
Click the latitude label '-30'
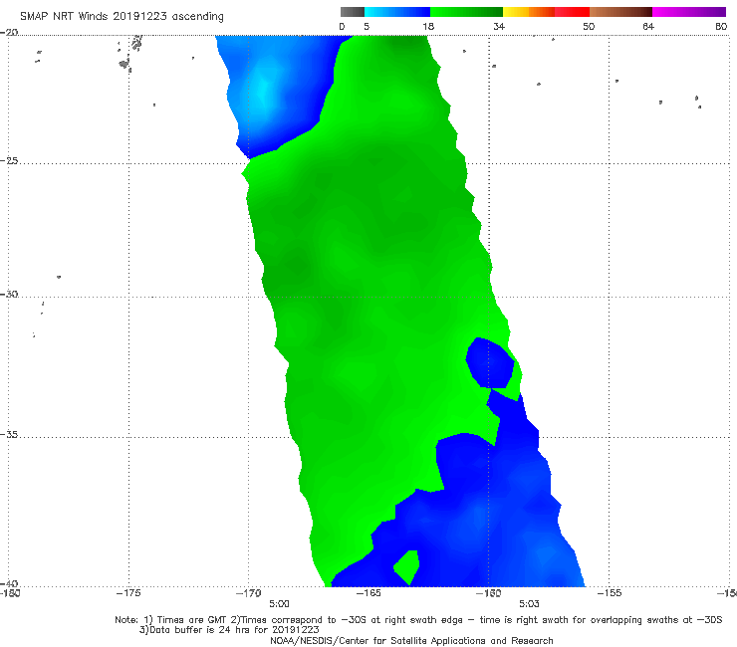(9, 294)
